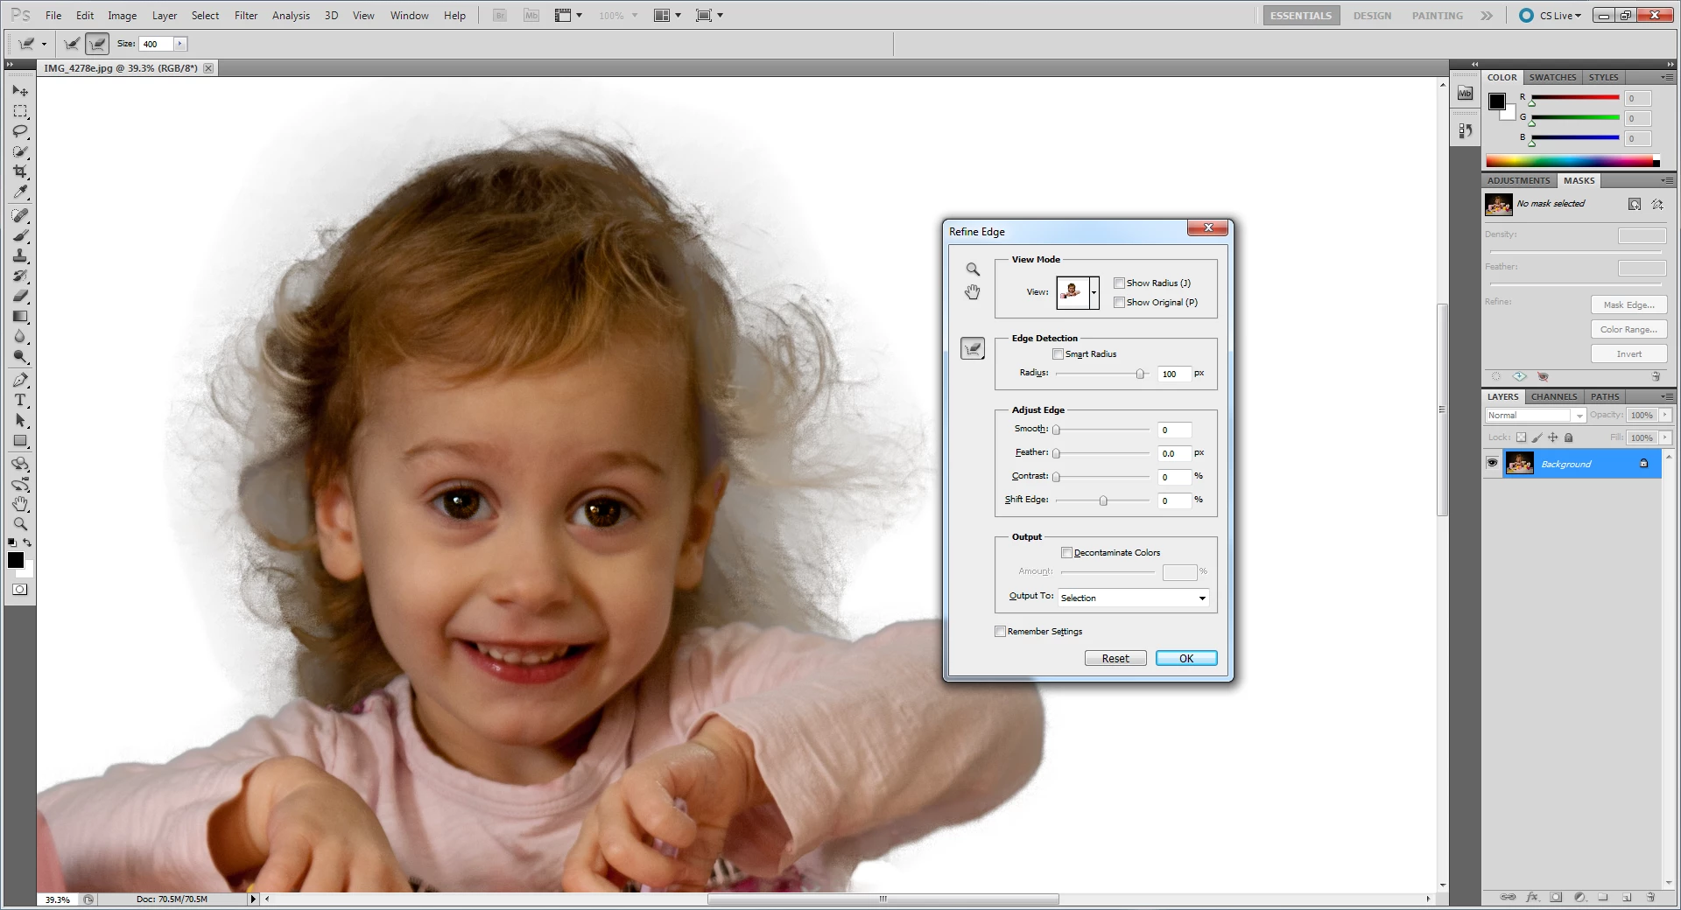Screen dimensions: 1681x910
Task: Open the Output To dropdown
Action: click(1134, 598)
